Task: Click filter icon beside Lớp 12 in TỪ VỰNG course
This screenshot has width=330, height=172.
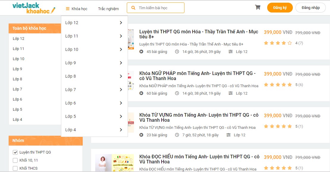Action: click(x=228, y=135)
